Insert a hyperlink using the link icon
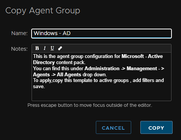Screen dimensions: 181x140 pyautogui.click(x=60, y=48)
